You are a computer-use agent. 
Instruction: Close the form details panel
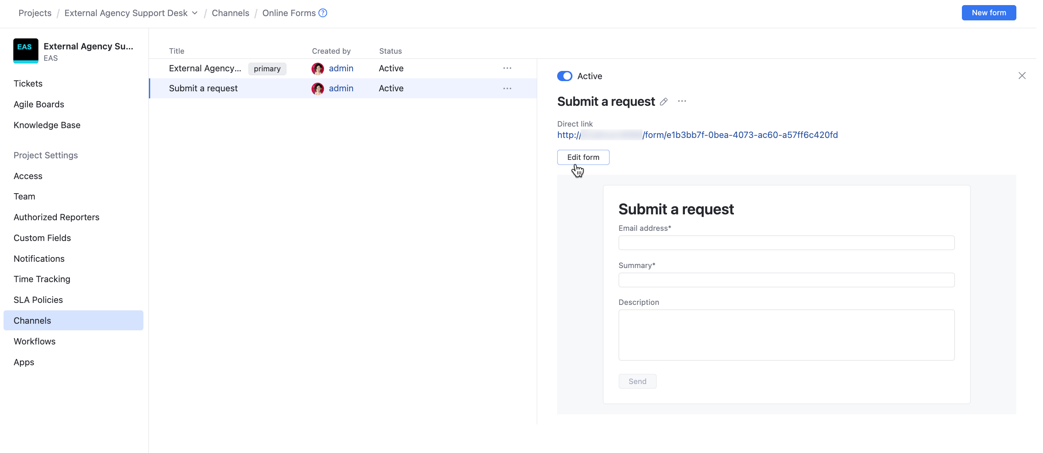(x=1023, y=76)
